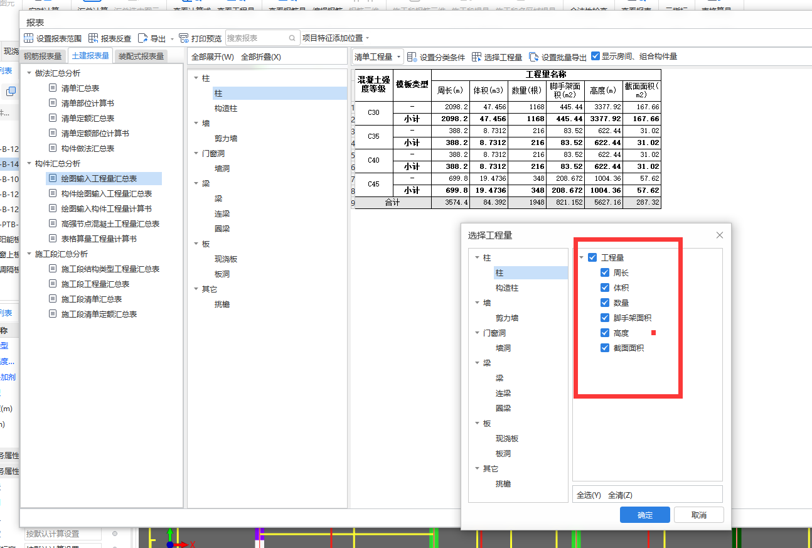Toggle 显示房间、组合构件量 checkbox

pos(596,56)
